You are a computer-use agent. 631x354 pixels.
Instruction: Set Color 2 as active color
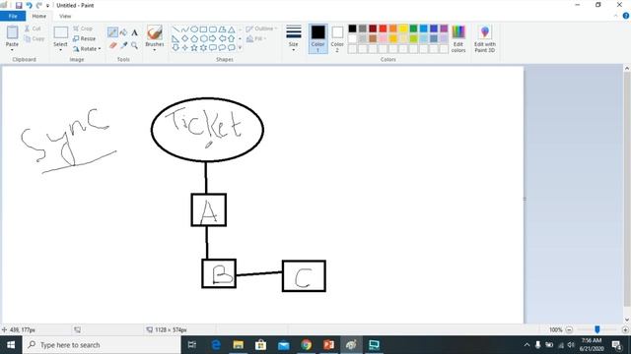(337, 38)
